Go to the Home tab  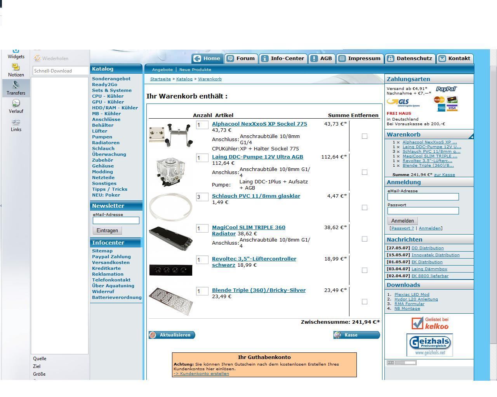pos(207,59)
